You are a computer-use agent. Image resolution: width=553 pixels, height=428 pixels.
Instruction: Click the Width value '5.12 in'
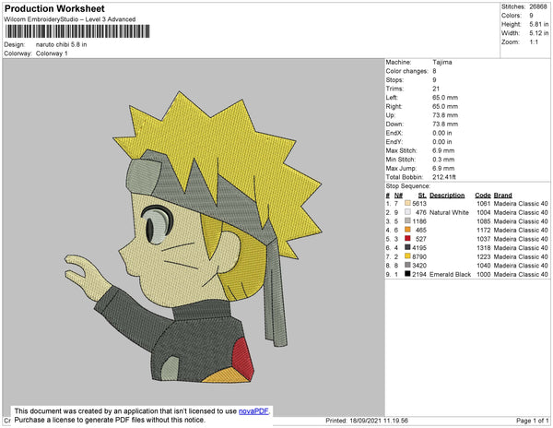point(539,33)
